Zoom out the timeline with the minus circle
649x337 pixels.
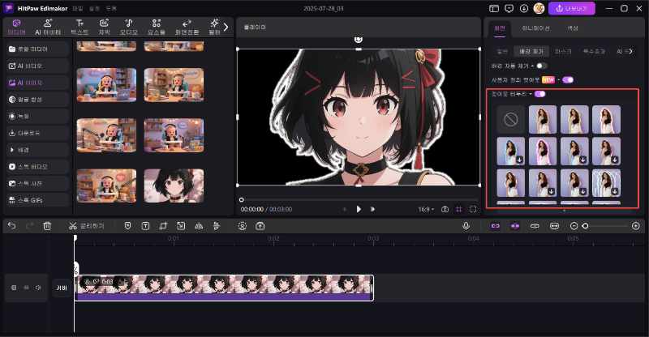pyautogui.click(x=574, y=226)
